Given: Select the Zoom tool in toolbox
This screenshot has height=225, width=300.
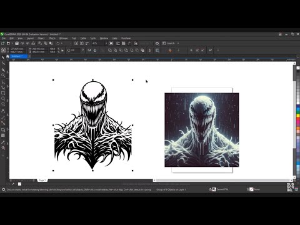Looking at the screenshot, I should 3,76.
